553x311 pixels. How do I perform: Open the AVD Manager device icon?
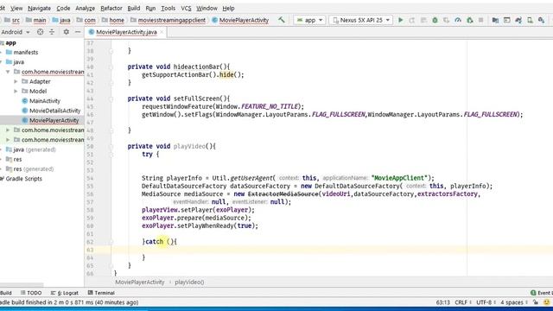click(530, 20)
